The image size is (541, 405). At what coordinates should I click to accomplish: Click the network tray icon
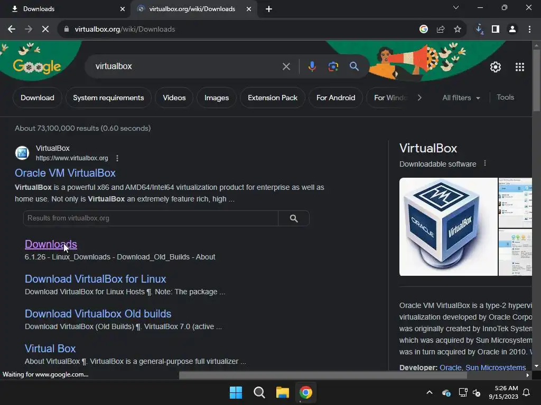463,392
